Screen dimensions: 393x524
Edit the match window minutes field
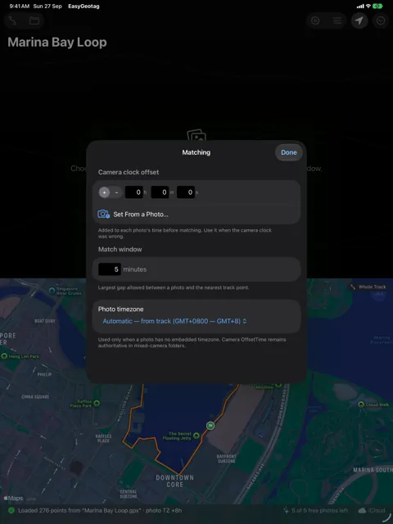(109, 269)
